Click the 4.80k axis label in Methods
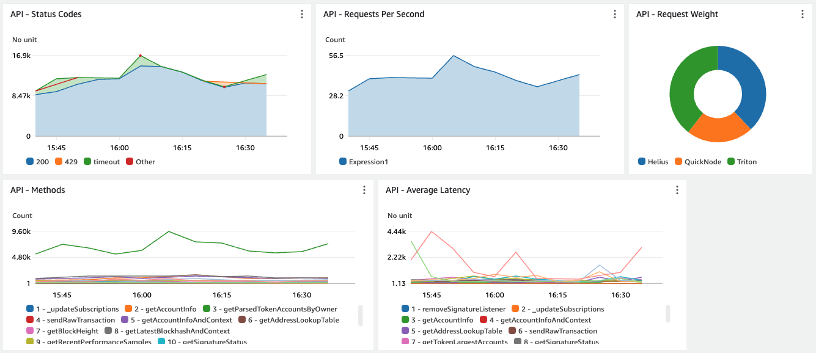 coord(21,257)
